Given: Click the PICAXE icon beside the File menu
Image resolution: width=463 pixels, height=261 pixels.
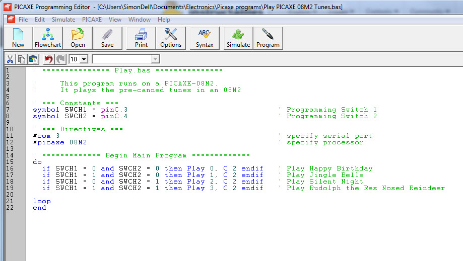Looking at the screenshot, I should tap(11, 20).
